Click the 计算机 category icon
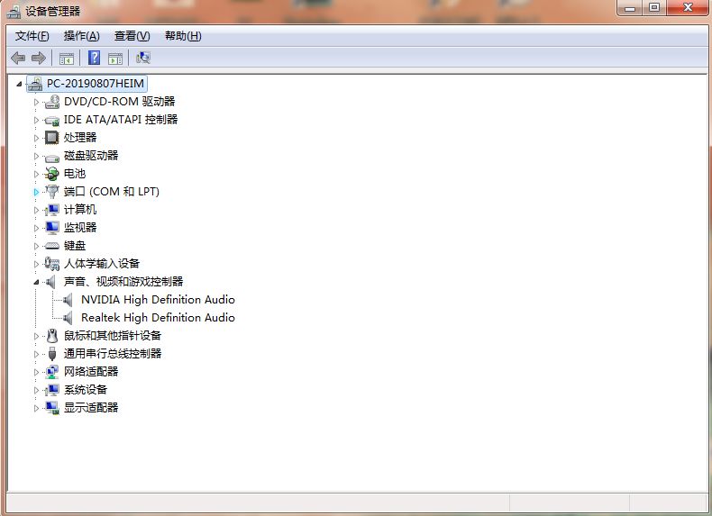The height and width of the screenshot is (516, 712). click(x=52, y=210)
